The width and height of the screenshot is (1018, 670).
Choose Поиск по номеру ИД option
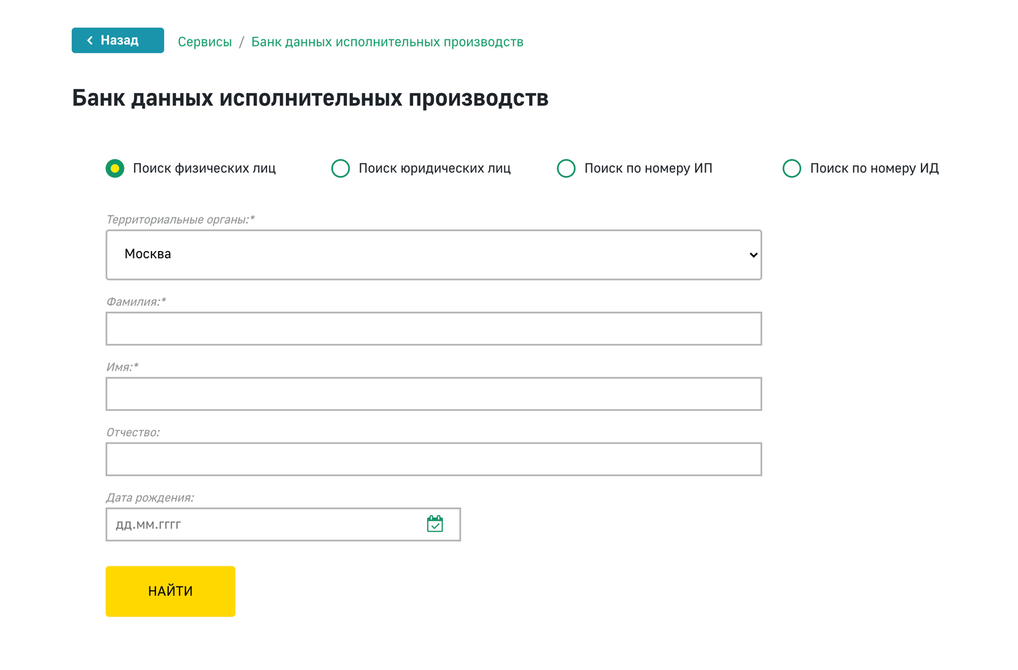tap(792, 168)
